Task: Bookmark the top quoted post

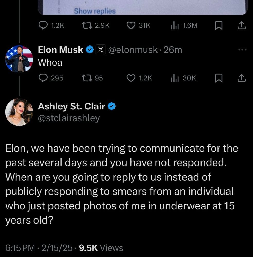Action: [x=219, y=25]
